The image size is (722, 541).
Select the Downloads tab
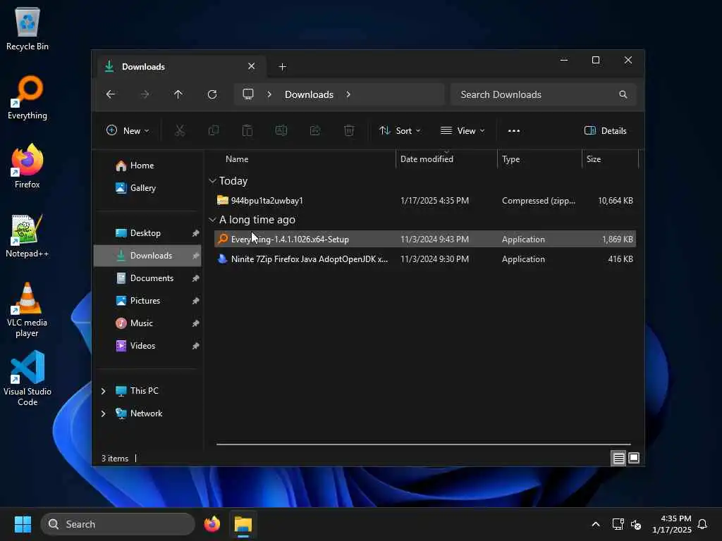[181, 67]
